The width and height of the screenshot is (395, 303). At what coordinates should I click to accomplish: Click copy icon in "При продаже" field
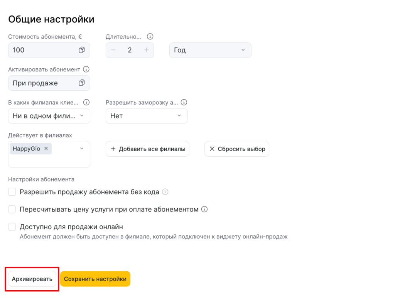[82, 83]
